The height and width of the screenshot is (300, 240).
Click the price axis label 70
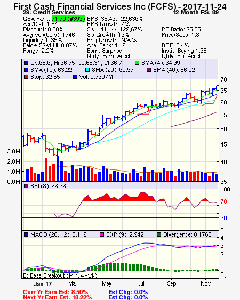(223, 79)
